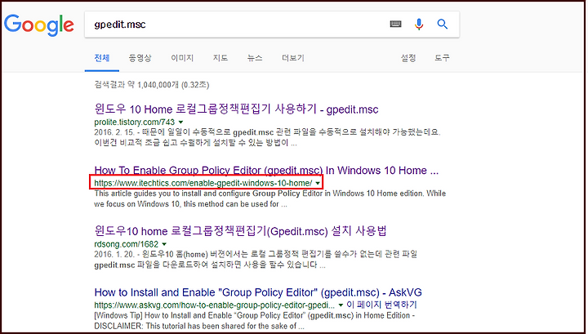Image resolution: width=588 pixels, height=334 pixels.
Task: Open the 윈도우10 home 로컬그룹정책편집기 설치 사용법 result
Action: [x=240, y=231]
